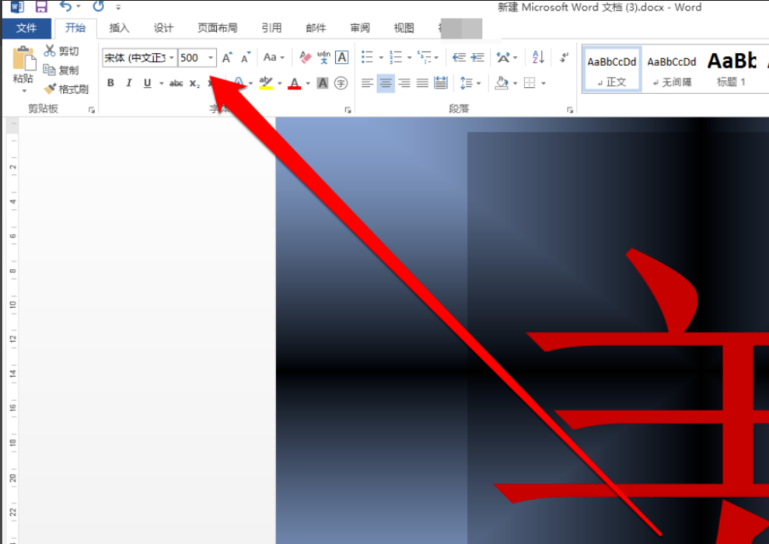The height and width of the screenshot is (544, 769).
Task: Open the Font dialog launcher
Action: pos(348,110)
